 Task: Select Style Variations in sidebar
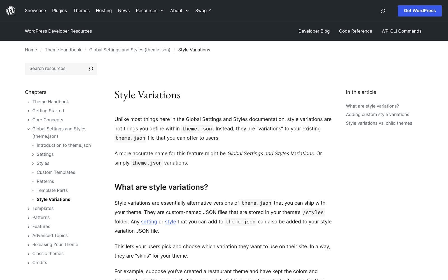coord(53,199)
